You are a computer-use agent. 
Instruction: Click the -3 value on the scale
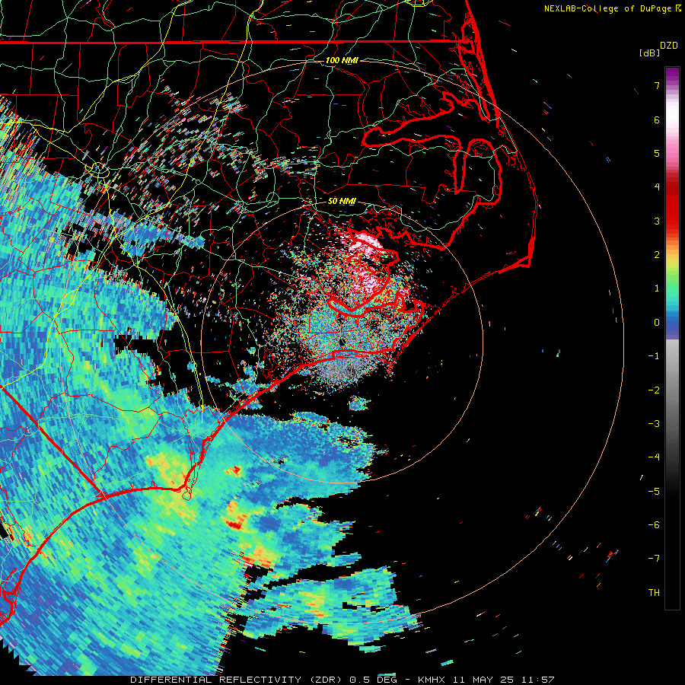pos(654,424)
